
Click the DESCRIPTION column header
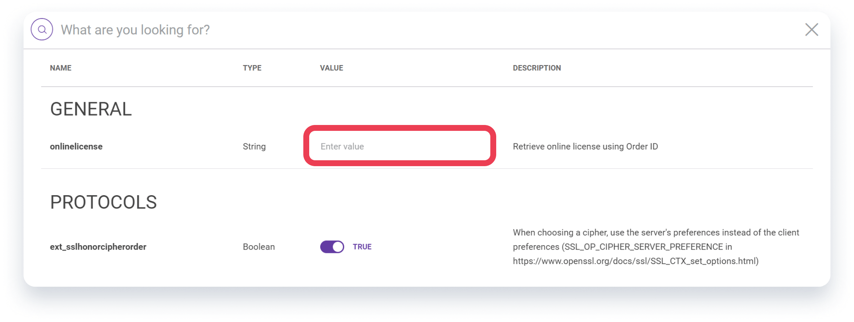click(x=537, y=68)
